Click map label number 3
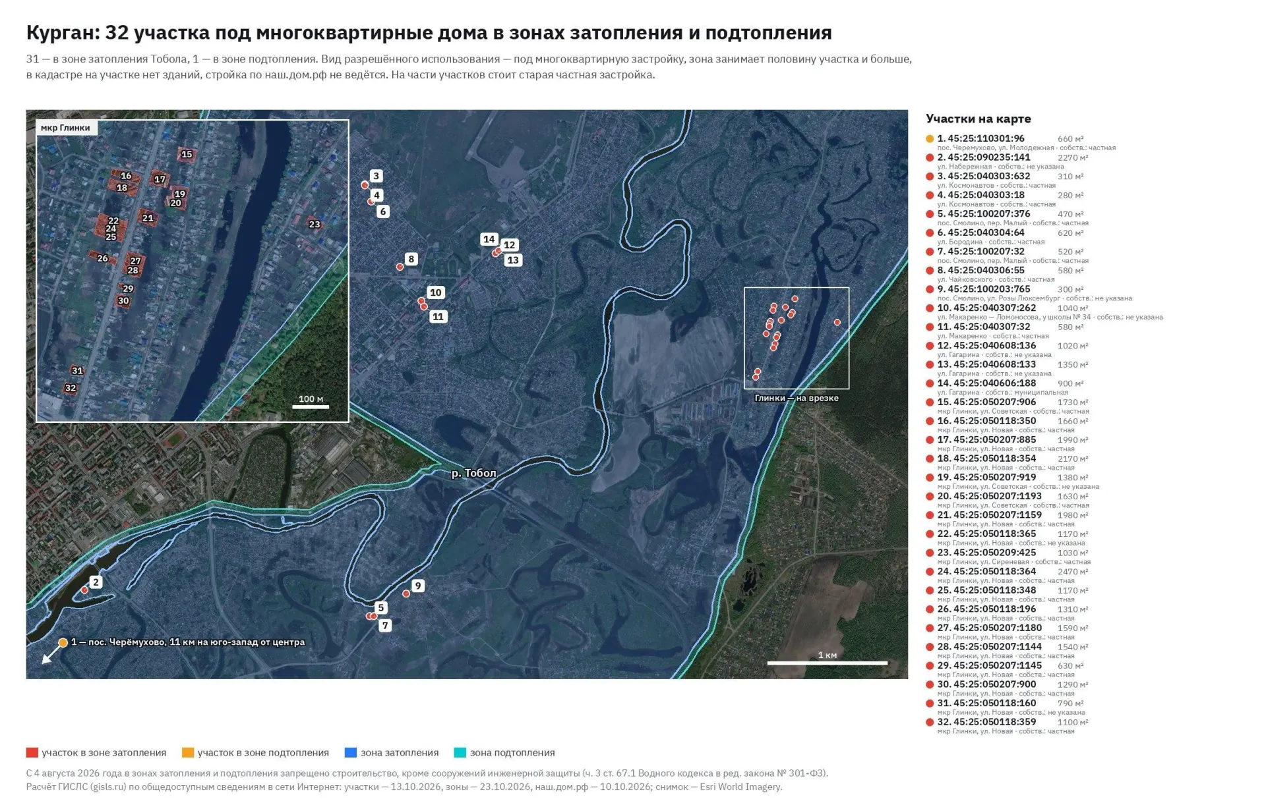The image size is (1266, 803). click(376, 176)
